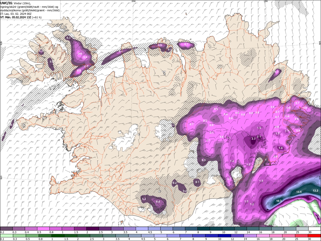Viewport: 321px width, 241px height.
Task: Pick the lower-scale pink swatch labeled 20
Action: coord(289,235)
